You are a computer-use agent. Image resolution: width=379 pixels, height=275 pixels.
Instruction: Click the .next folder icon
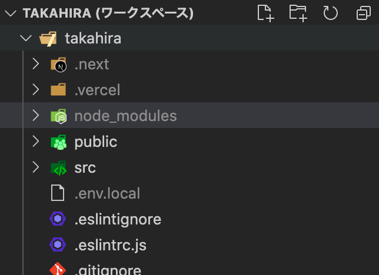click(x=58, y=65)
